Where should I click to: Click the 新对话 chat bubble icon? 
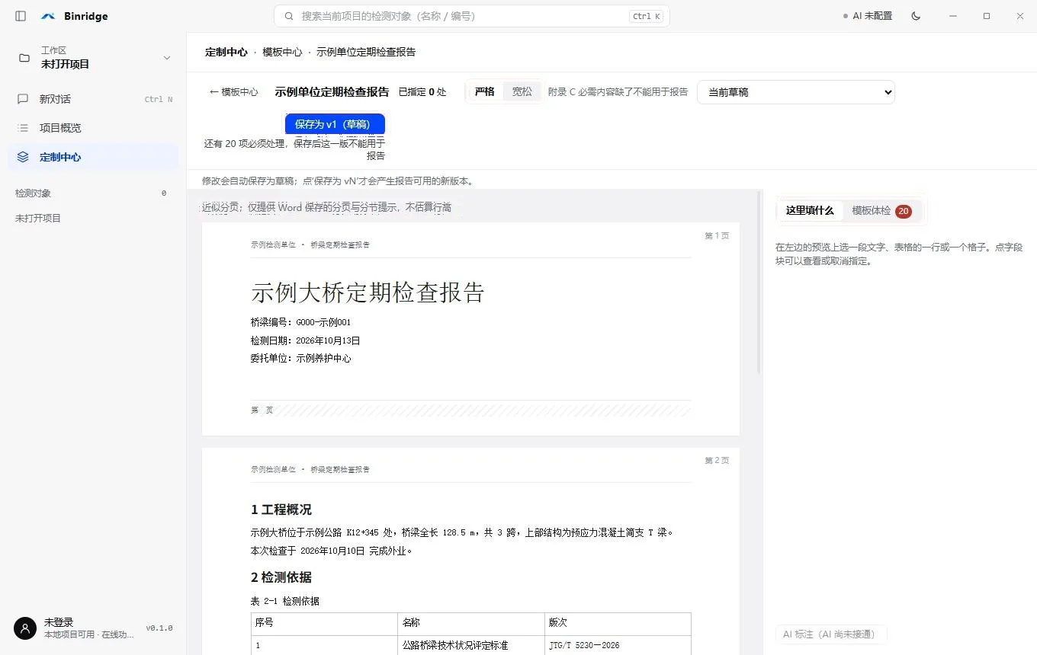point(23,99)
